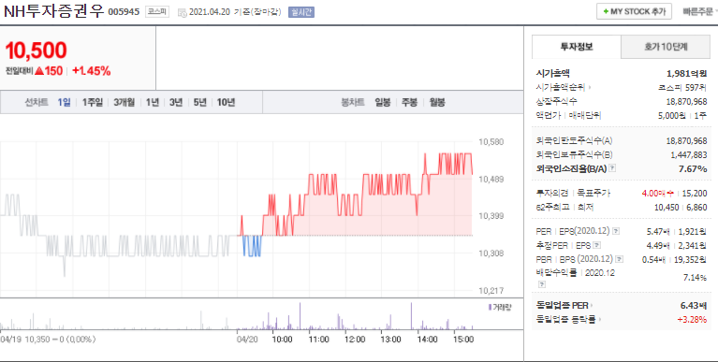
Task: Click the 시가총액 value 1,981억원
Action: [686, 73]
